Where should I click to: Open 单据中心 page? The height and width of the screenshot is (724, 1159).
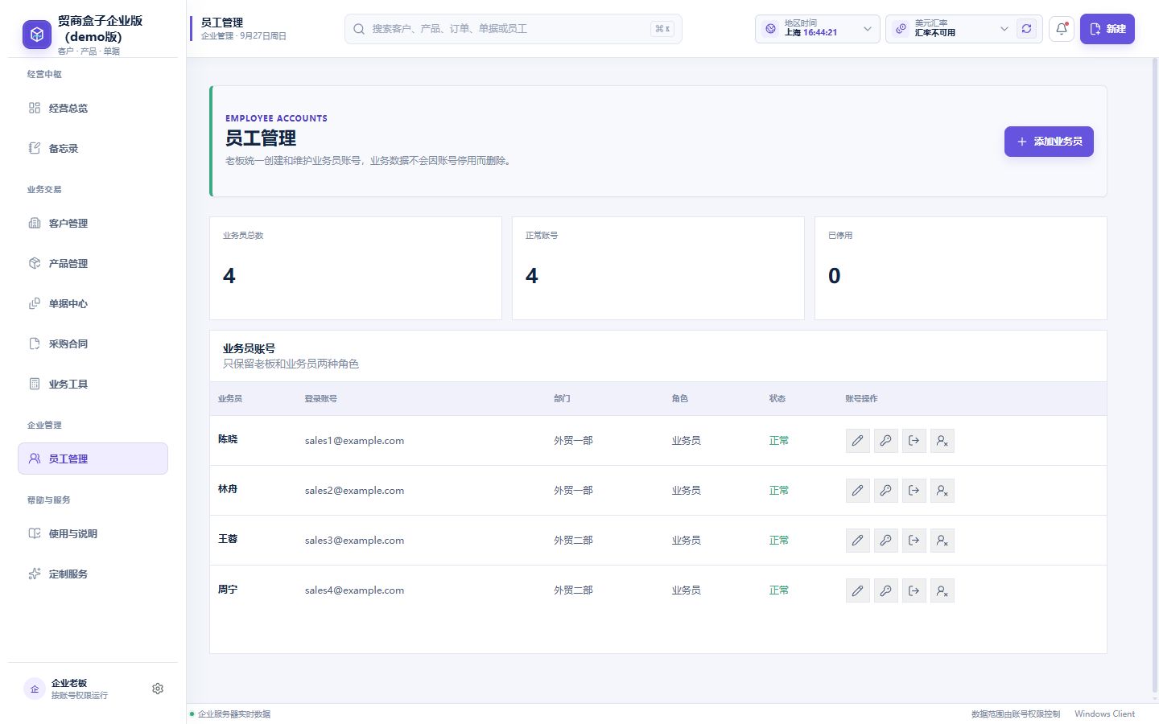click(x=93, y=303)
